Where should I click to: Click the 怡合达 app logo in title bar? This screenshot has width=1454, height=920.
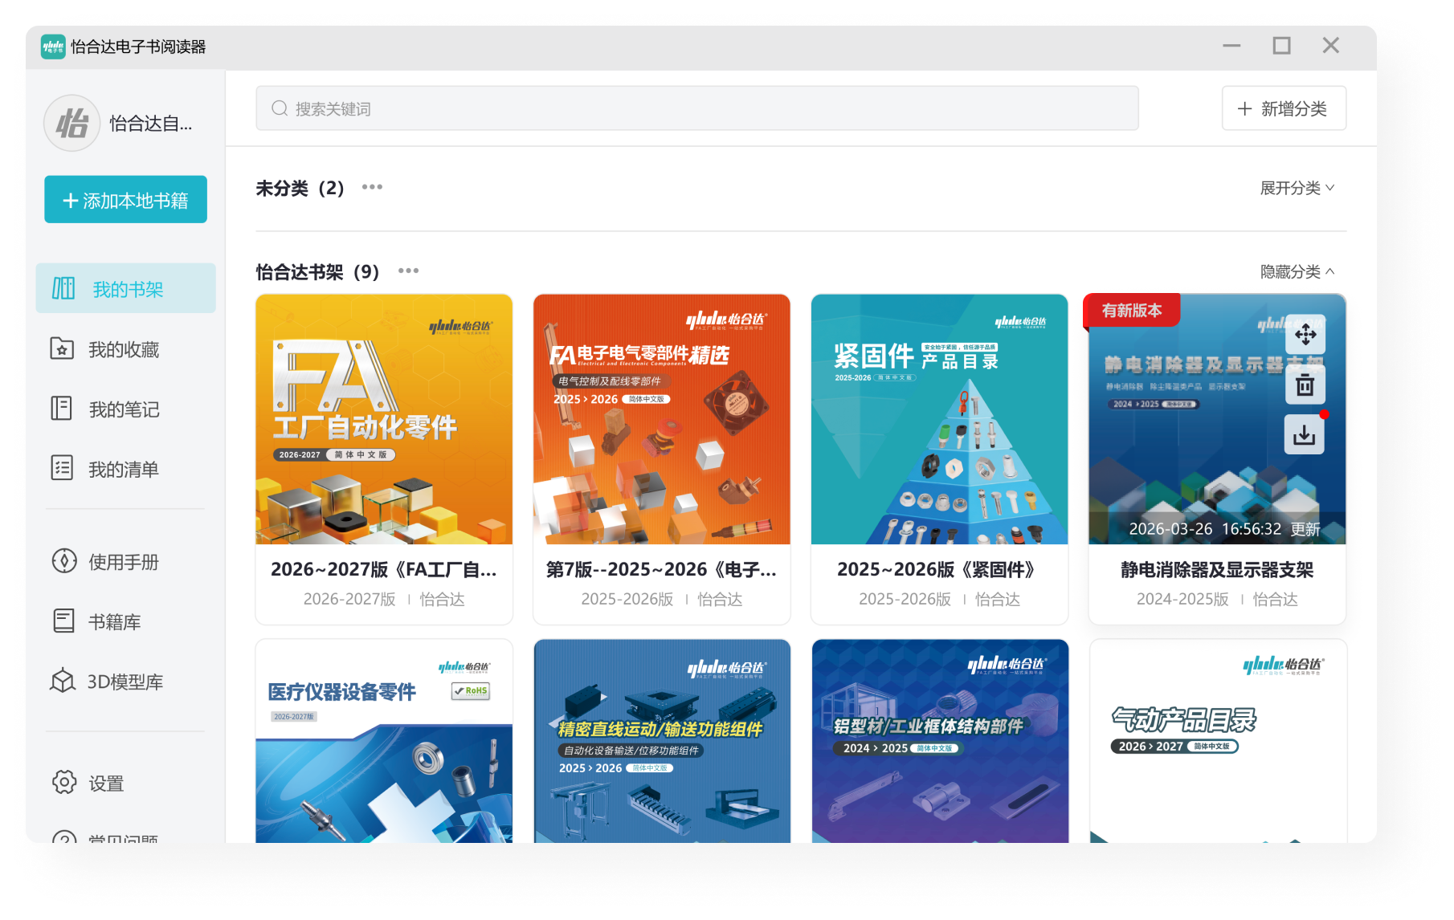[53, 47]
